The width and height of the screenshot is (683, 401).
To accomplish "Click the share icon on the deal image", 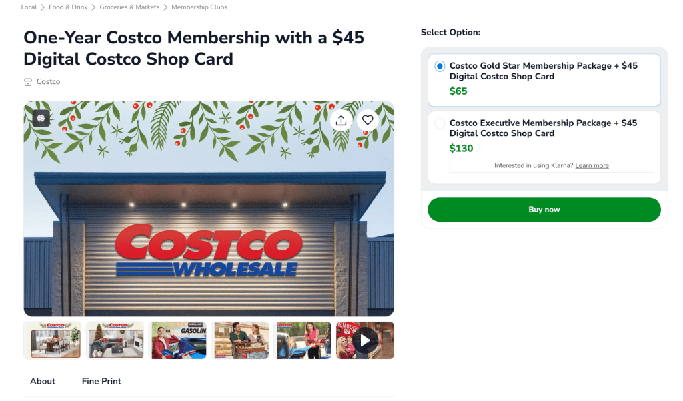I will click(x=341, y=120).
